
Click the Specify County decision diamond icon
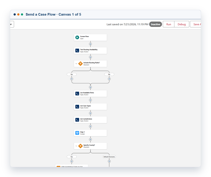(81, 146)
